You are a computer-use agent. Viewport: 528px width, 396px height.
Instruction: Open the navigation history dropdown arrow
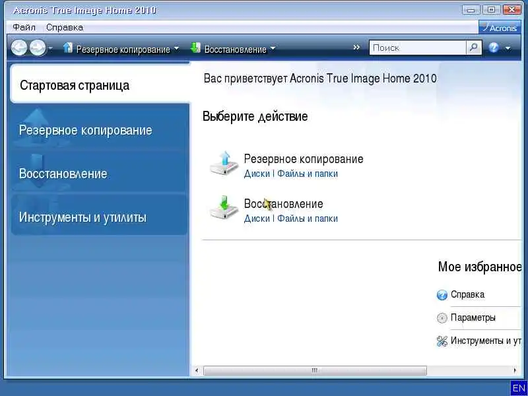coord(51,48)
